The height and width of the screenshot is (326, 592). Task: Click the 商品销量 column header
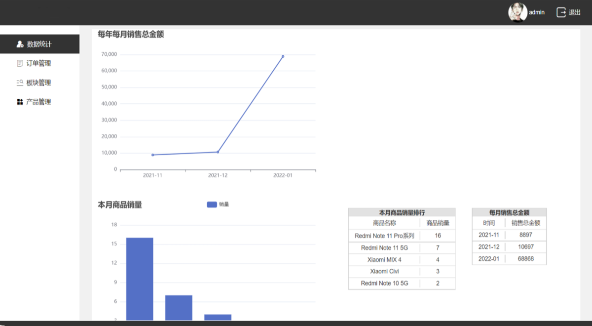(x=438, y=223)
